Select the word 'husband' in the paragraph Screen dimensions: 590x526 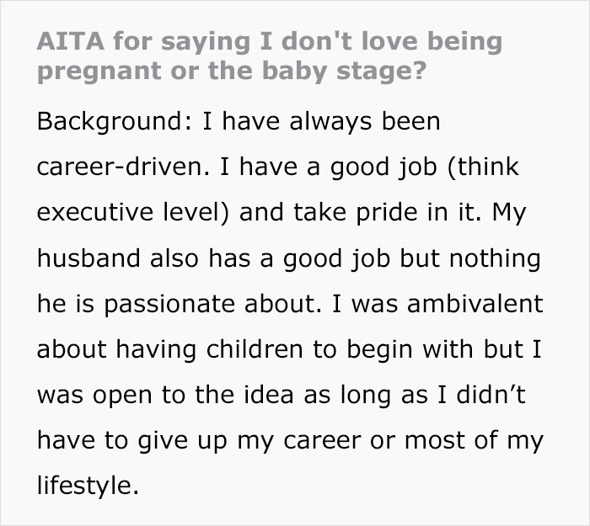pos(88,258)
